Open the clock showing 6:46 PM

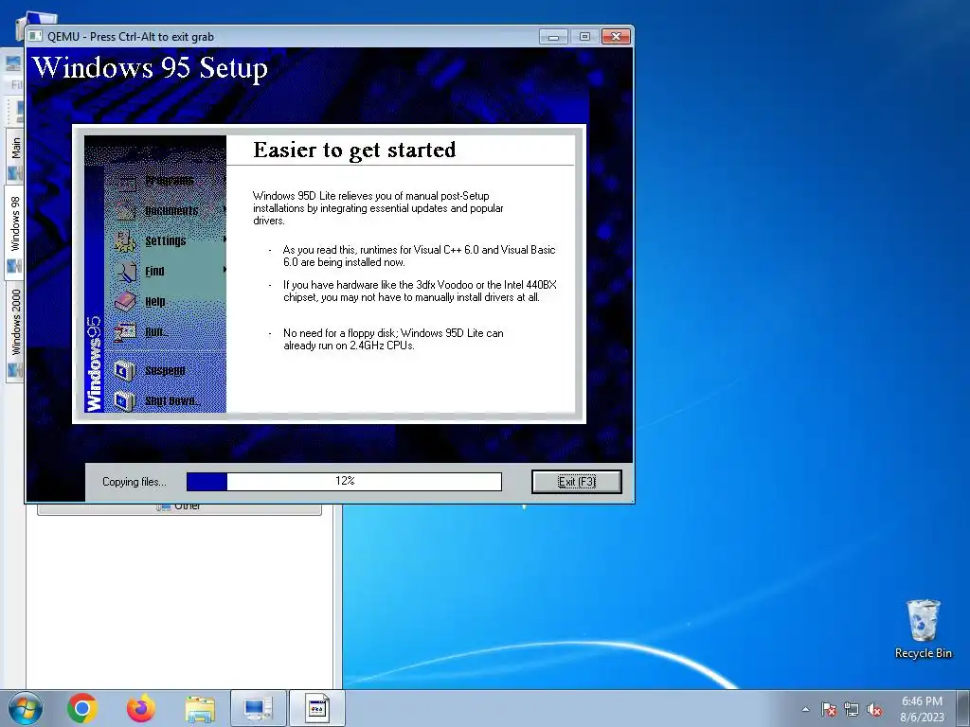(922, 709)
